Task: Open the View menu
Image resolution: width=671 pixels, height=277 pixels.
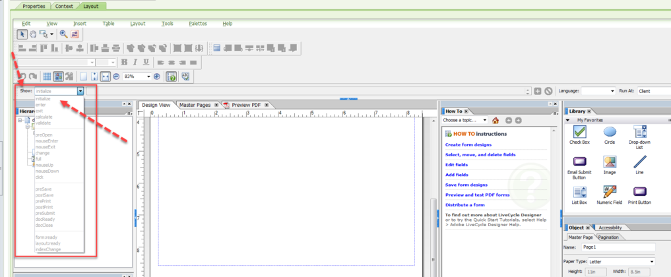Action: coord(51,24)
